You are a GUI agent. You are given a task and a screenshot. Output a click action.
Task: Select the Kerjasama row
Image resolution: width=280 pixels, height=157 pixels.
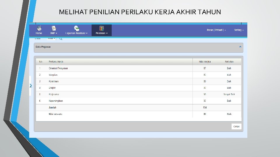(x=139, y=94)
